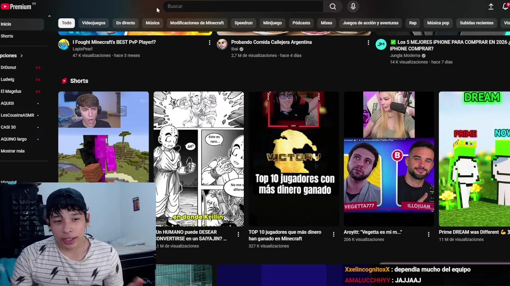The width and height of the screenshot is (510, 286).
Task: Select the Videojuegos filter chip
Action: [x=94, y=23]
